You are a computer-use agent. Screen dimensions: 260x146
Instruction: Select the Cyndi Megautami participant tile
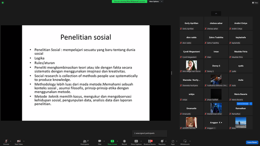pos(191,52)
